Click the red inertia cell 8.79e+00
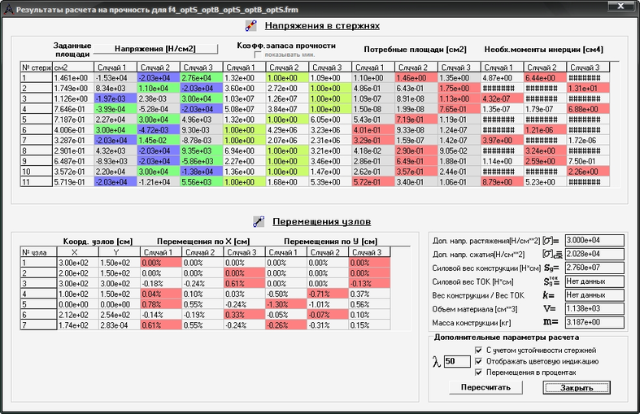Viewport: 640px width, 414px height. pyautogui.click(x=502, y=182)
